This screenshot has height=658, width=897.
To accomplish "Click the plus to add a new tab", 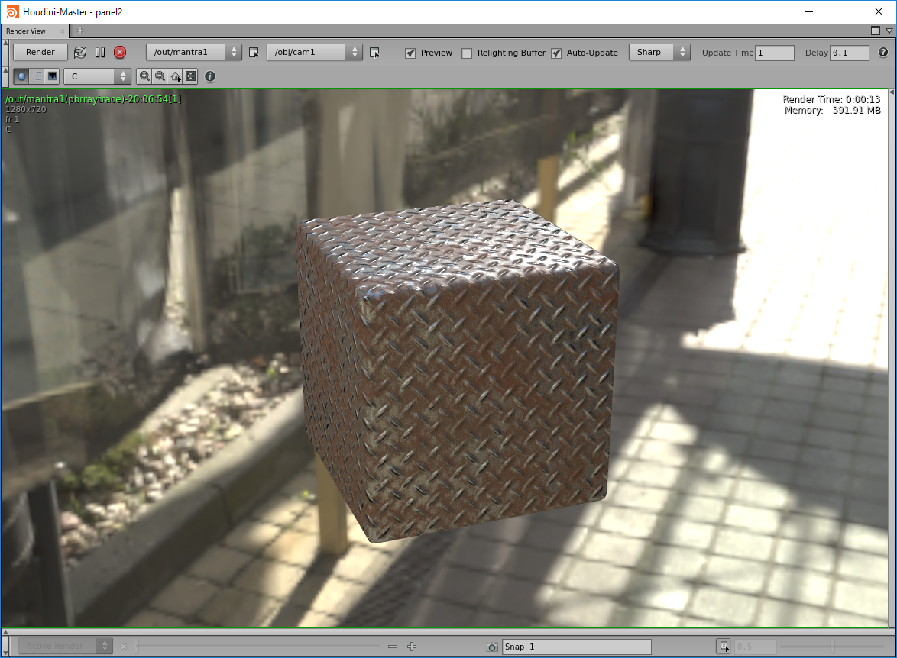I will 80,31.
